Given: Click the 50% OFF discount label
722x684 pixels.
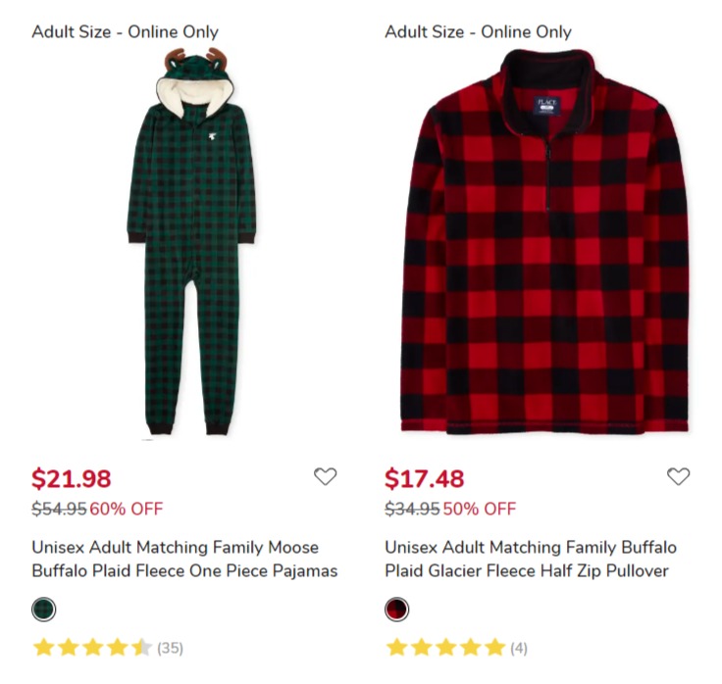Looking at the screenshot, I should tap(480, 509).
